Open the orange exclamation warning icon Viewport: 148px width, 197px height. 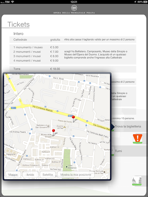pos(138,139)
